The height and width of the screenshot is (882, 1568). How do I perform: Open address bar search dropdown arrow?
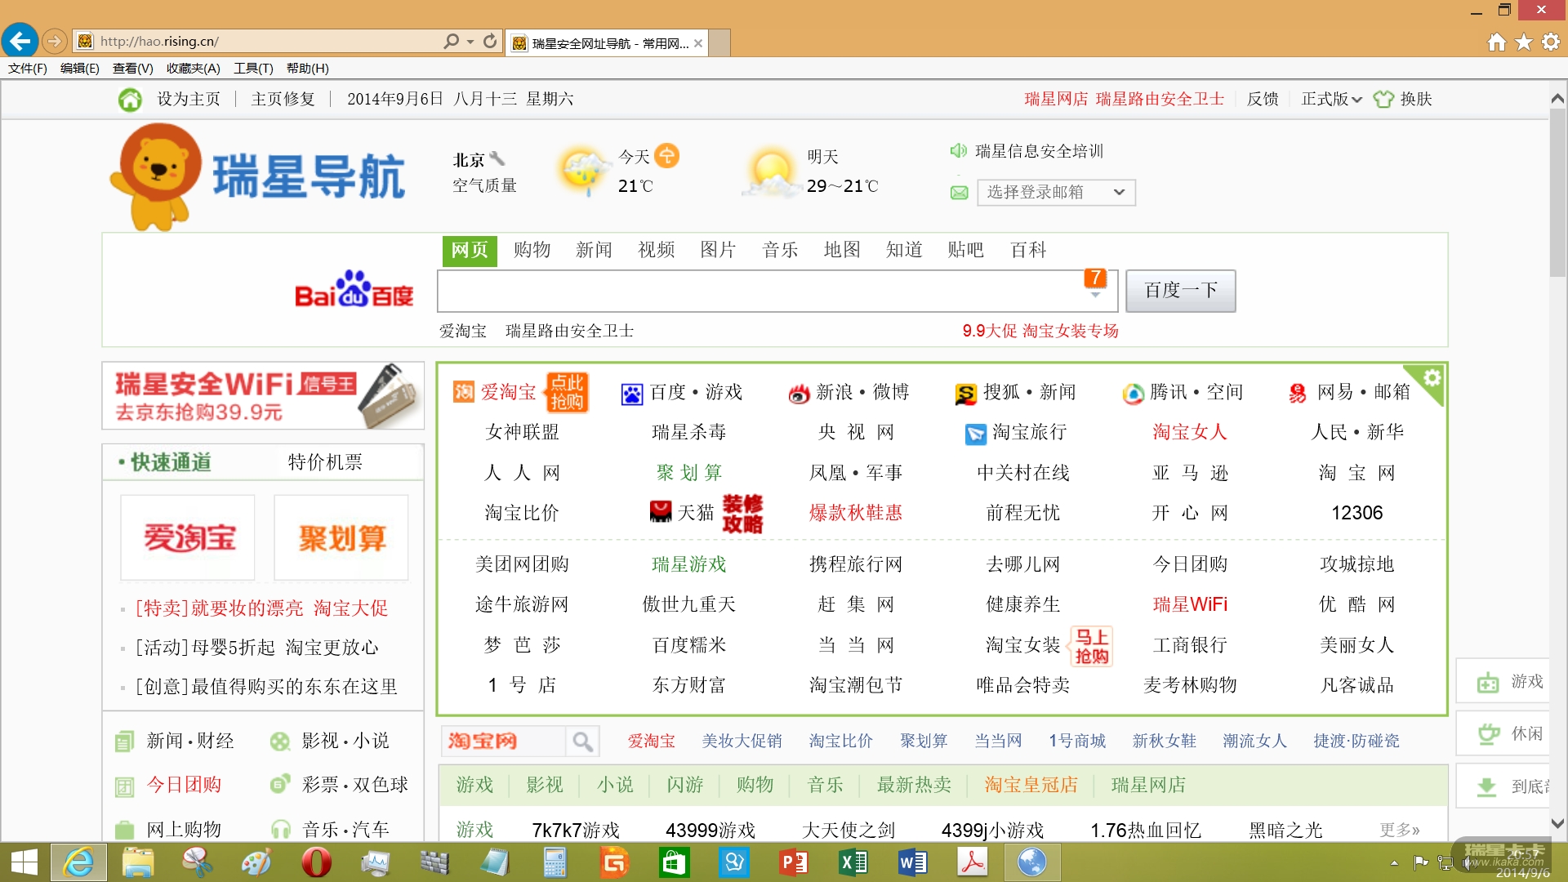(x=470, y=41)
